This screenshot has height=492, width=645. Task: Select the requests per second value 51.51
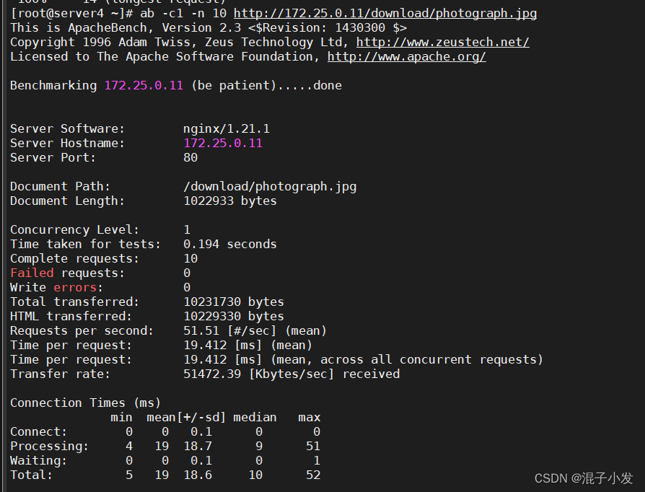click(201, 330)
